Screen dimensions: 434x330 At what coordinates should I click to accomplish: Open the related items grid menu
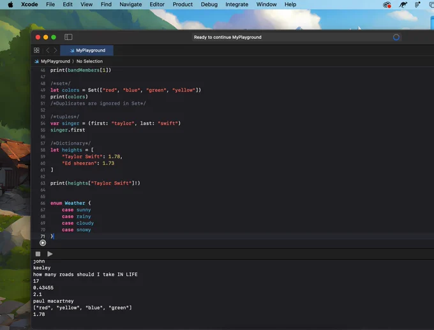tap(36, 50)
